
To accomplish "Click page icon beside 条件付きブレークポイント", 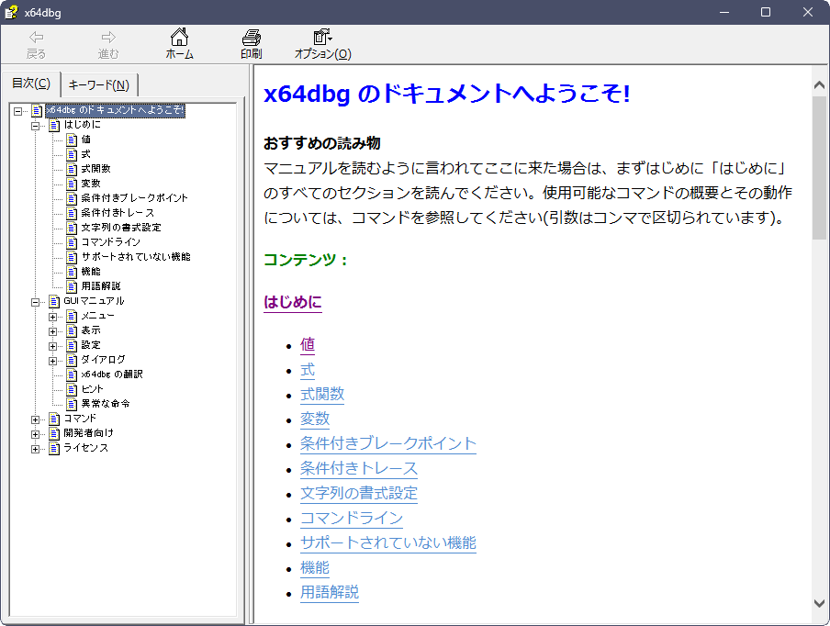I will pyautogui.click(x=72, y=198).
